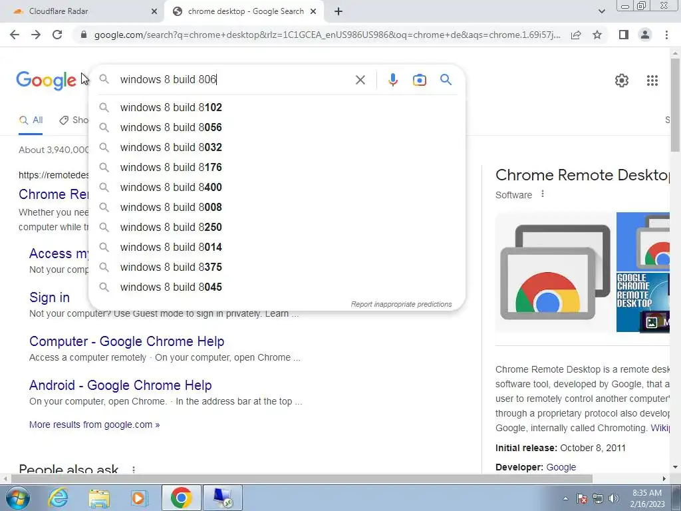Choose suggestion windows 8 build 8250
Viewport: 681px width, 511px height.
277,228
